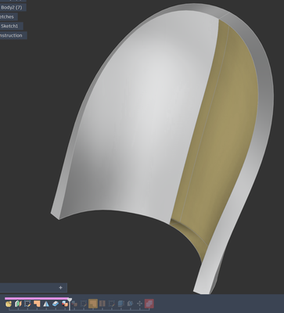Click the plus button on the bottom panel

click(x=60, y=287)
